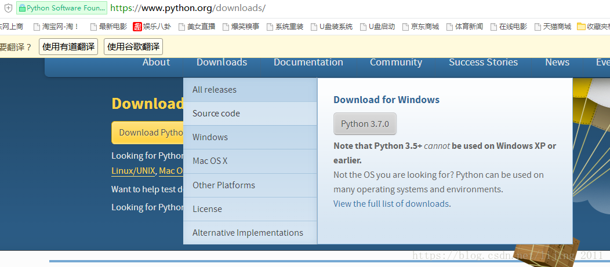This screenshot has width=610, height=267.
Task: Follow the Linux/UNIX link
Action: [133, 171]
